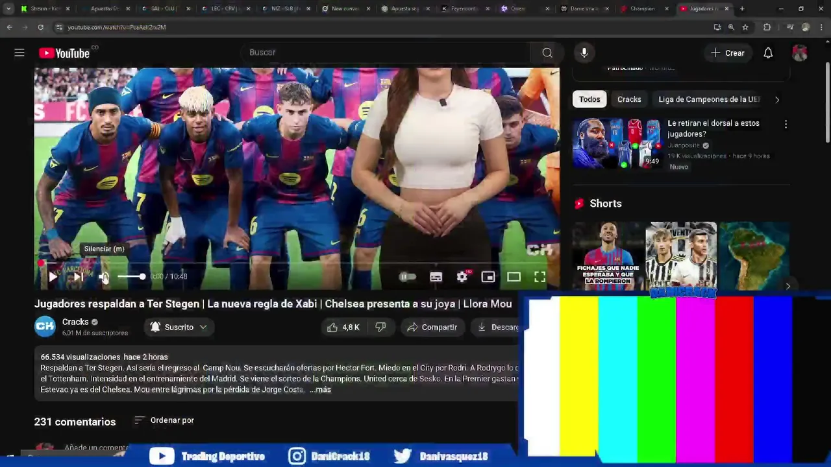Open the Cracks channel avatar
831x467 pixels.
coord(45,327)
